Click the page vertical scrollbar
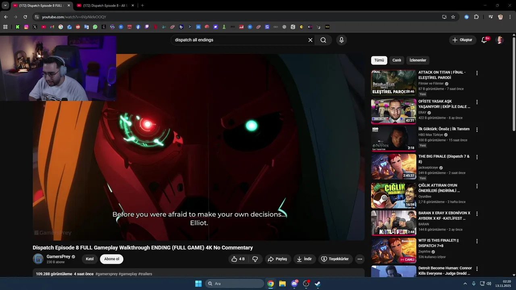 (514, 84)
